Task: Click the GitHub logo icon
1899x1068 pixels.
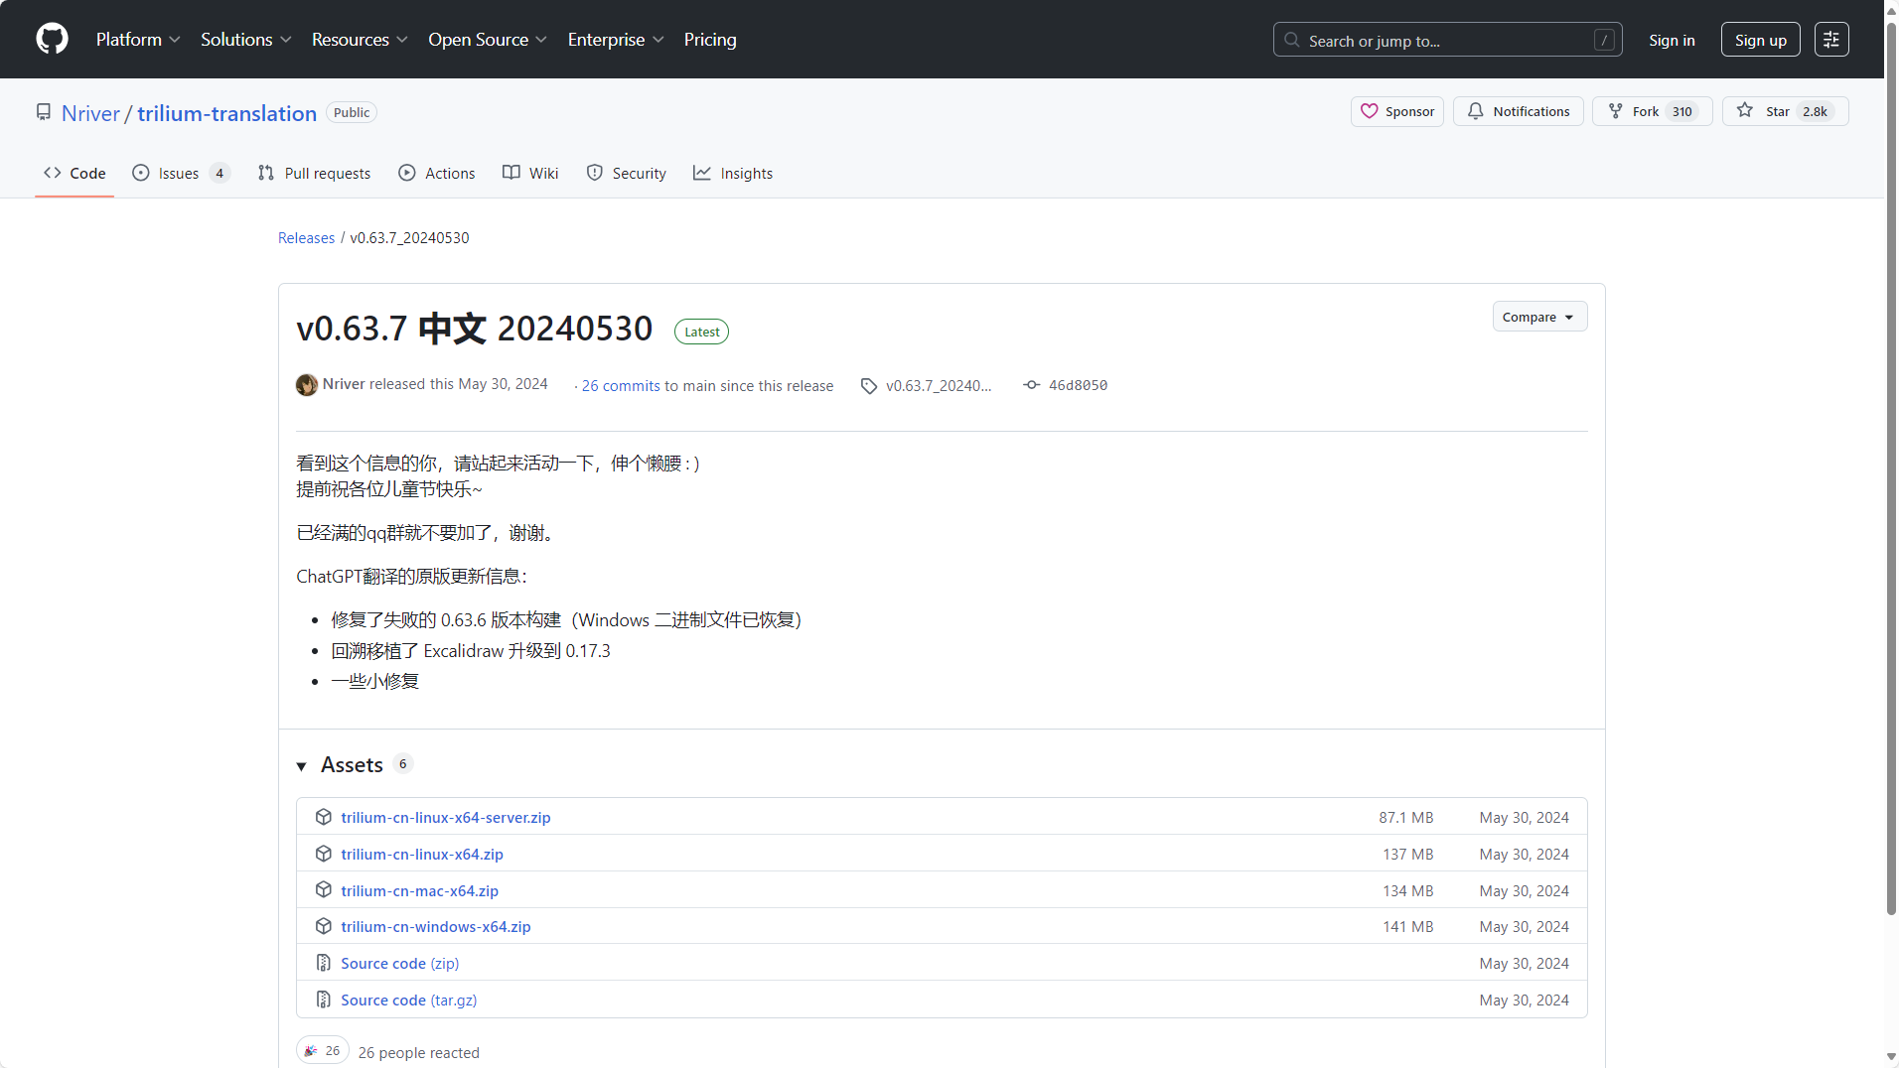Action: (x=52, y=40)
